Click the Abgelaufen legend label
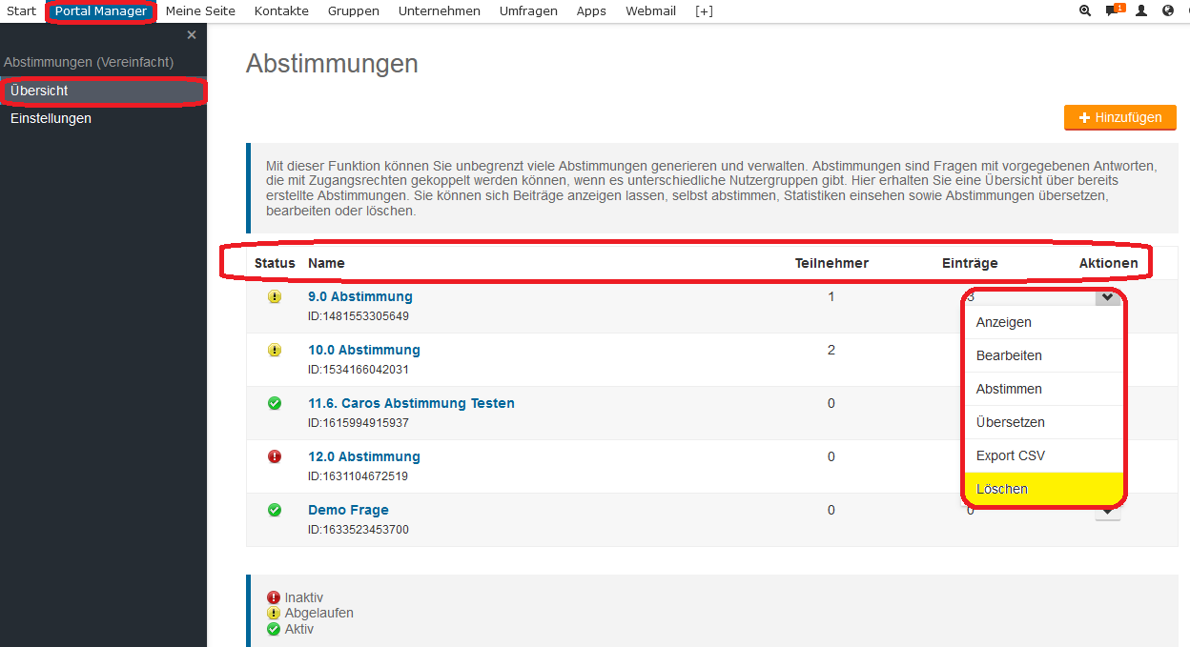 319,613
